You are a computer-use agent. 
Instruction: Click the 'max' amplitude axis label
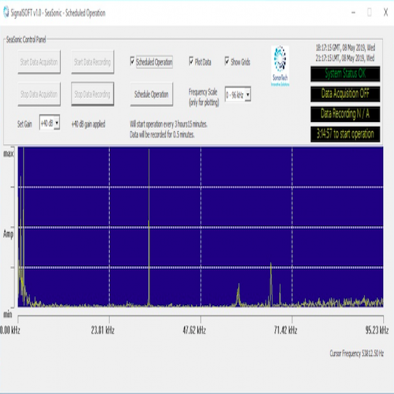[8, 153]
